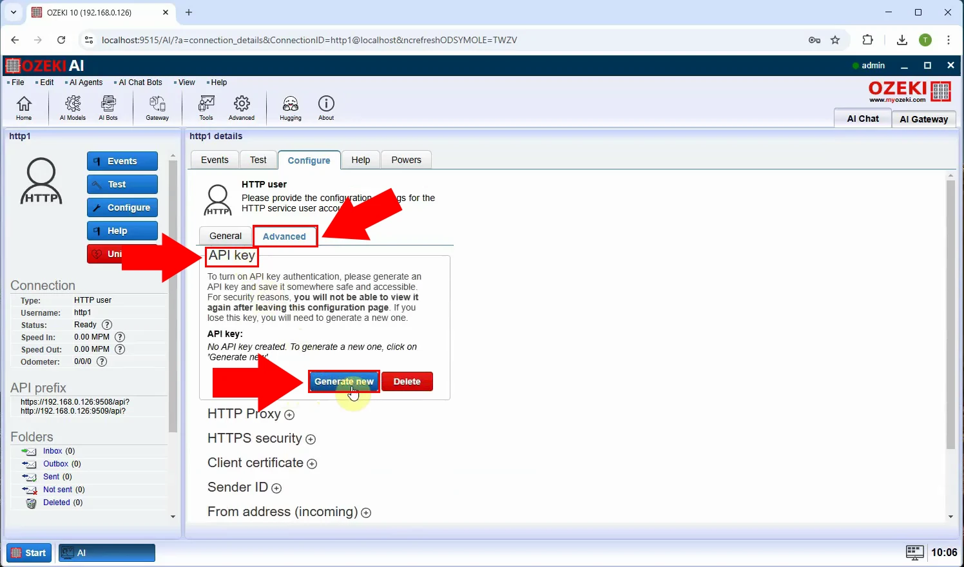Reload the browser page
The width and height of the screenshot is (964, 567).
(61, 40)
